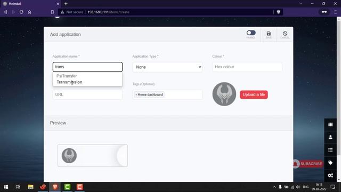Click the Hex colour field
Viewport: 341px width, 192px height.
[247, 67]
